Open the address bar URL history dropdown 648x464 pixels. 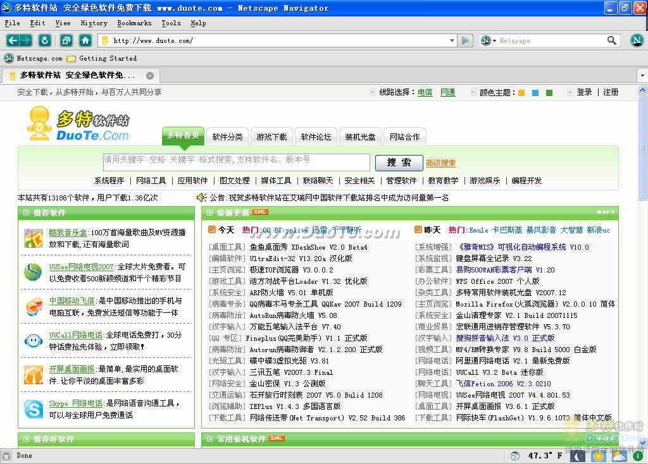[452, 40]
